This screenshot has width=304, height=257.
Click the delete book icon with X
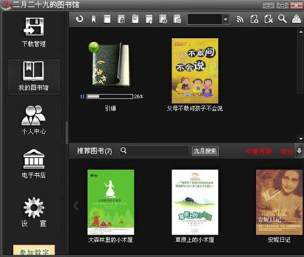pyautogui.click(x=268, y=19)
